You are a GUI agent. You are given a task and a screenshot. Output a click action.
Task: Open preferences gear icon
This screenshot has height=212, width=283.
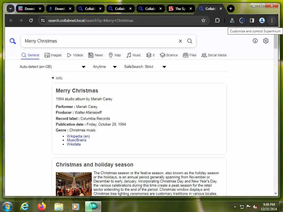point(266,41)
